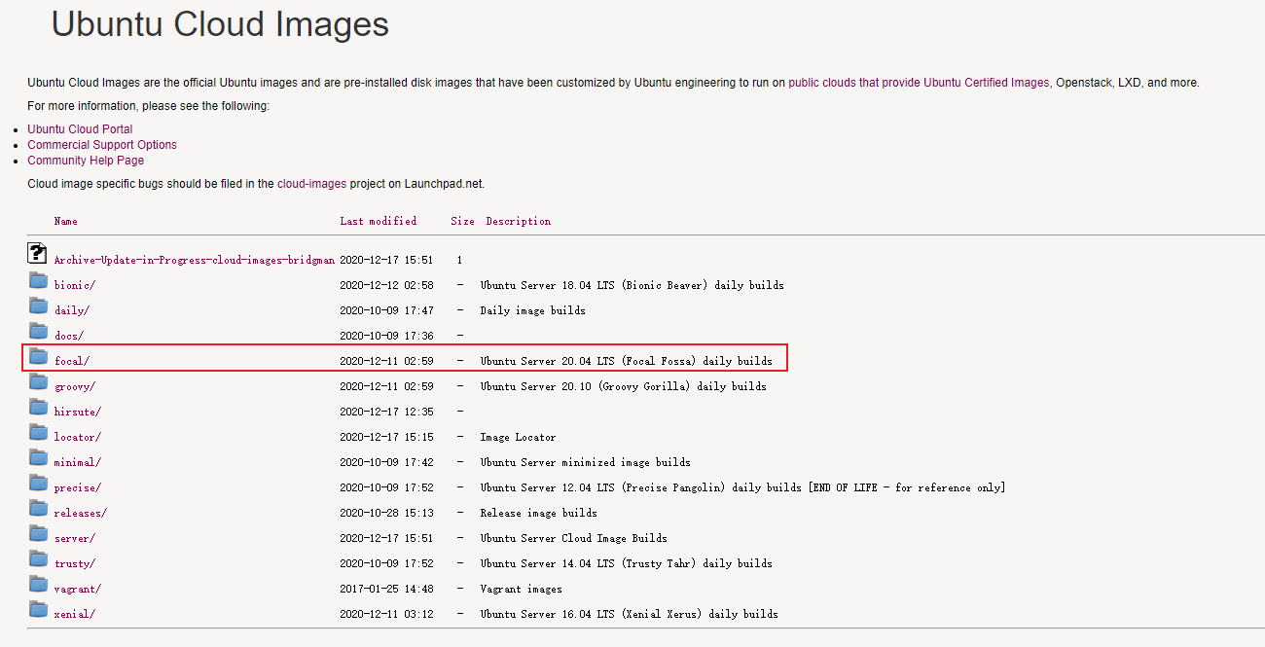
Task: Open the focal/ directory link
Action: pyautogui.click(x=72, y=361)
